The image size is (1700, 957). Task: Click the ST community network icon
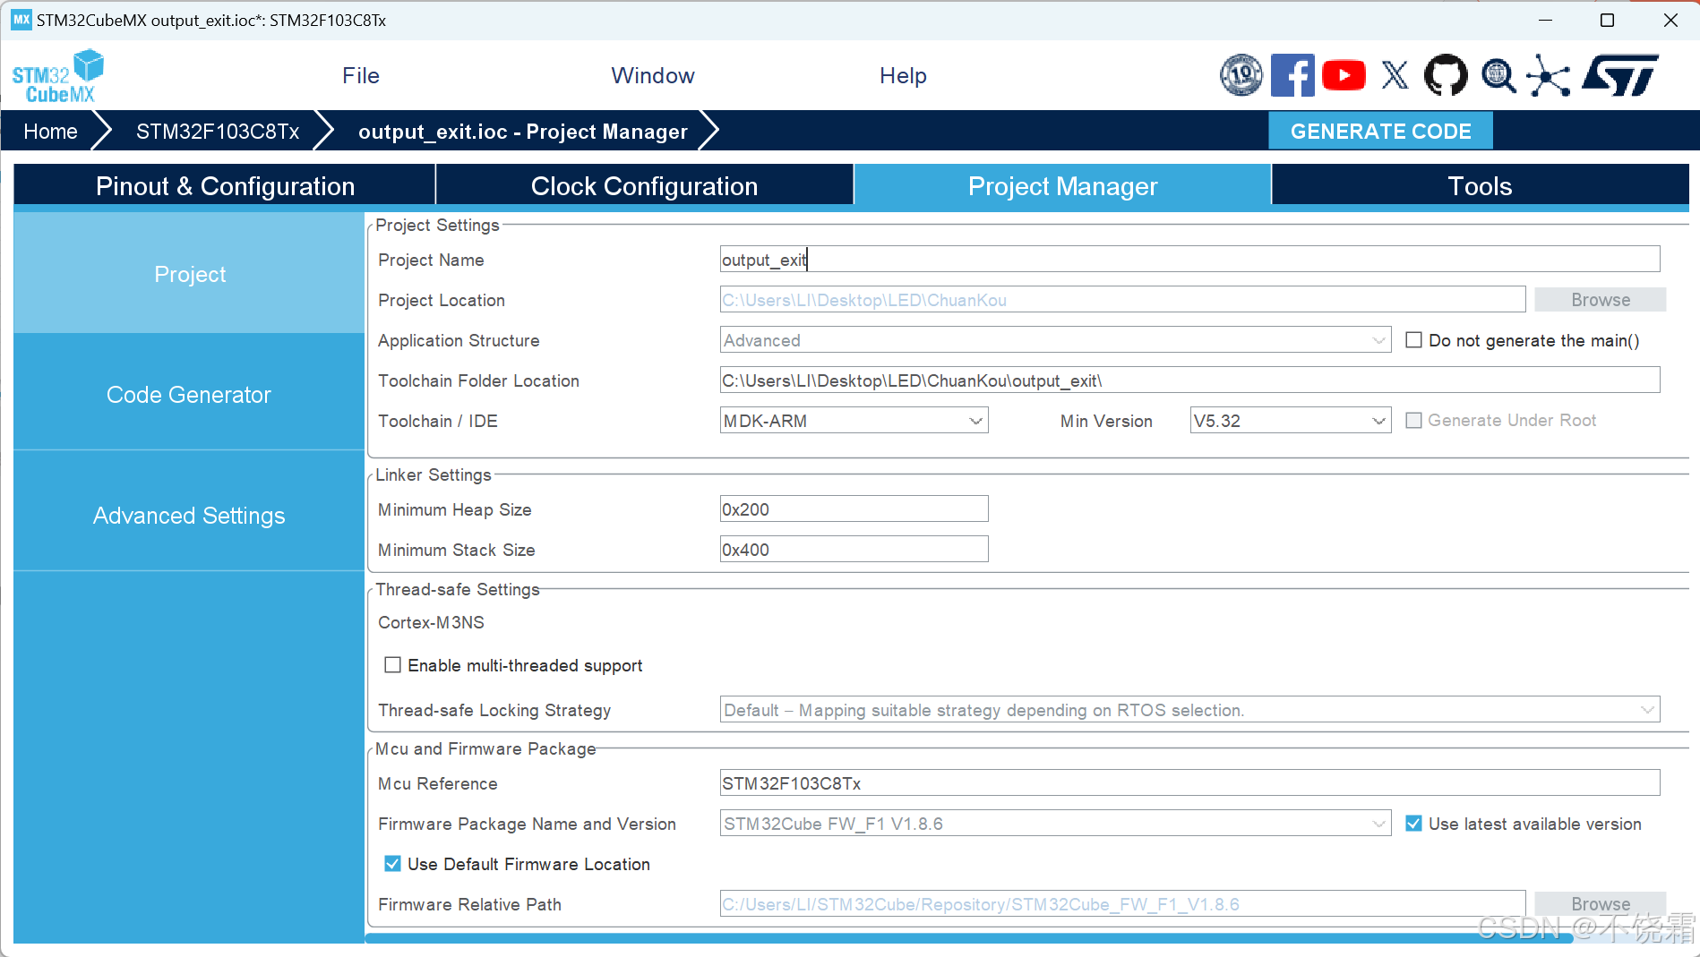click(x=1549, y=75)
